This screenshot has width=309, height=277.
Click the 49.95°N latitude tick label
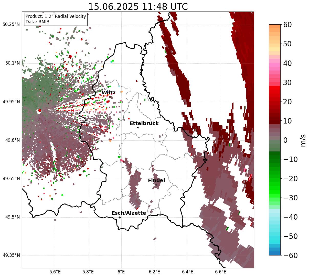[x=11, y=102]
